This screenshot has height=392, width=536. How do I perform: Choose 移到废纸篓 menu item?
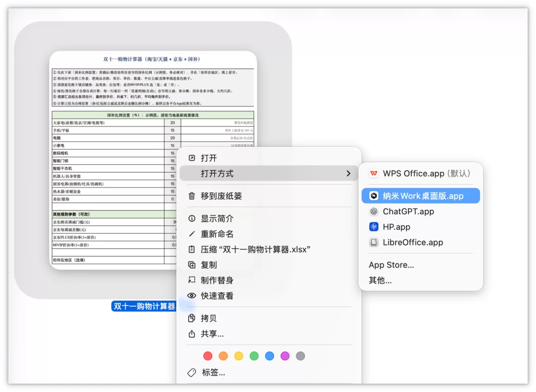click(268, 196)
